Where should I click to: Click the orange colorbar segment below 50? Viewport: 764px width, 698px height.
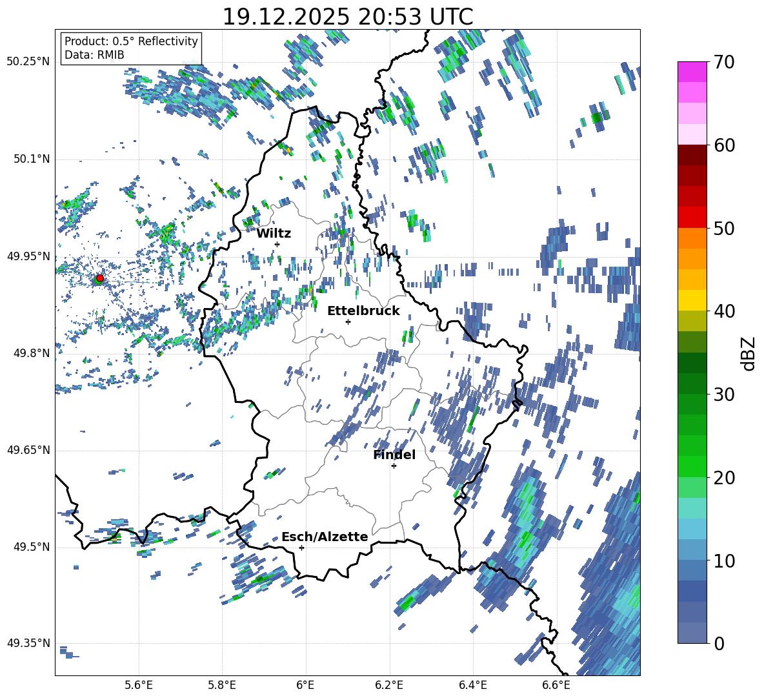click(692, 238)
